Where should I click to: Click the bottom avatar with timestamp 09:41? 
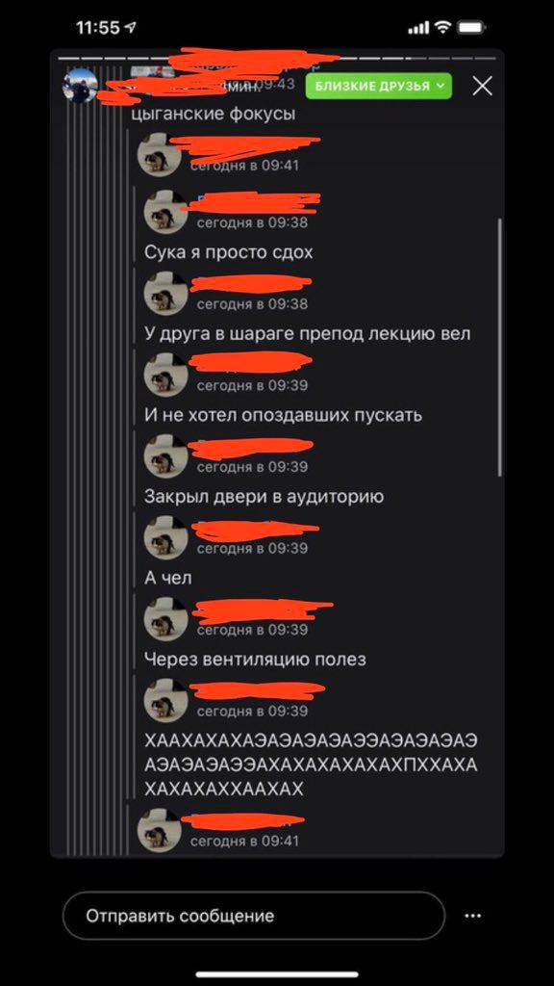tap(160, 830)
